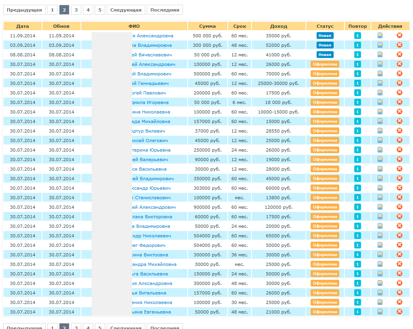Click edit icon for the 11.09.2014 row
This screenshot has width=413, height=329.
(380, 35)
